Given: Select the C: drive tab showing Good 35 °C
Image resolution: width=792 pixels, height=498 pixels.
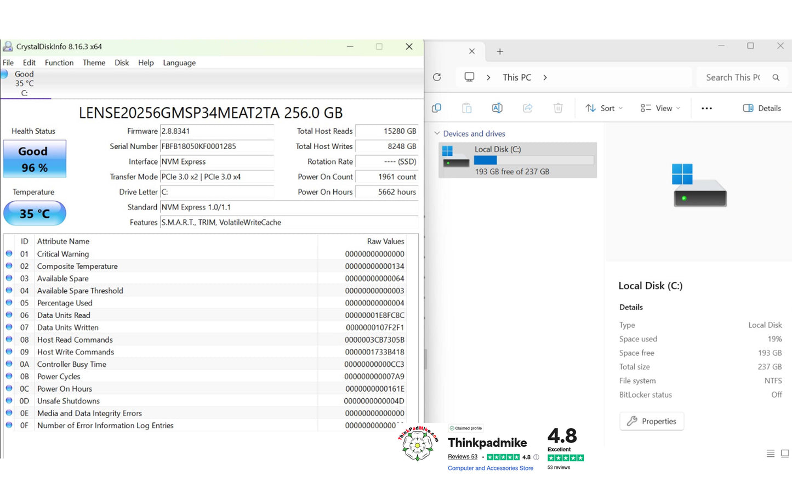Looking at the screenshot, I should [25, 83].
